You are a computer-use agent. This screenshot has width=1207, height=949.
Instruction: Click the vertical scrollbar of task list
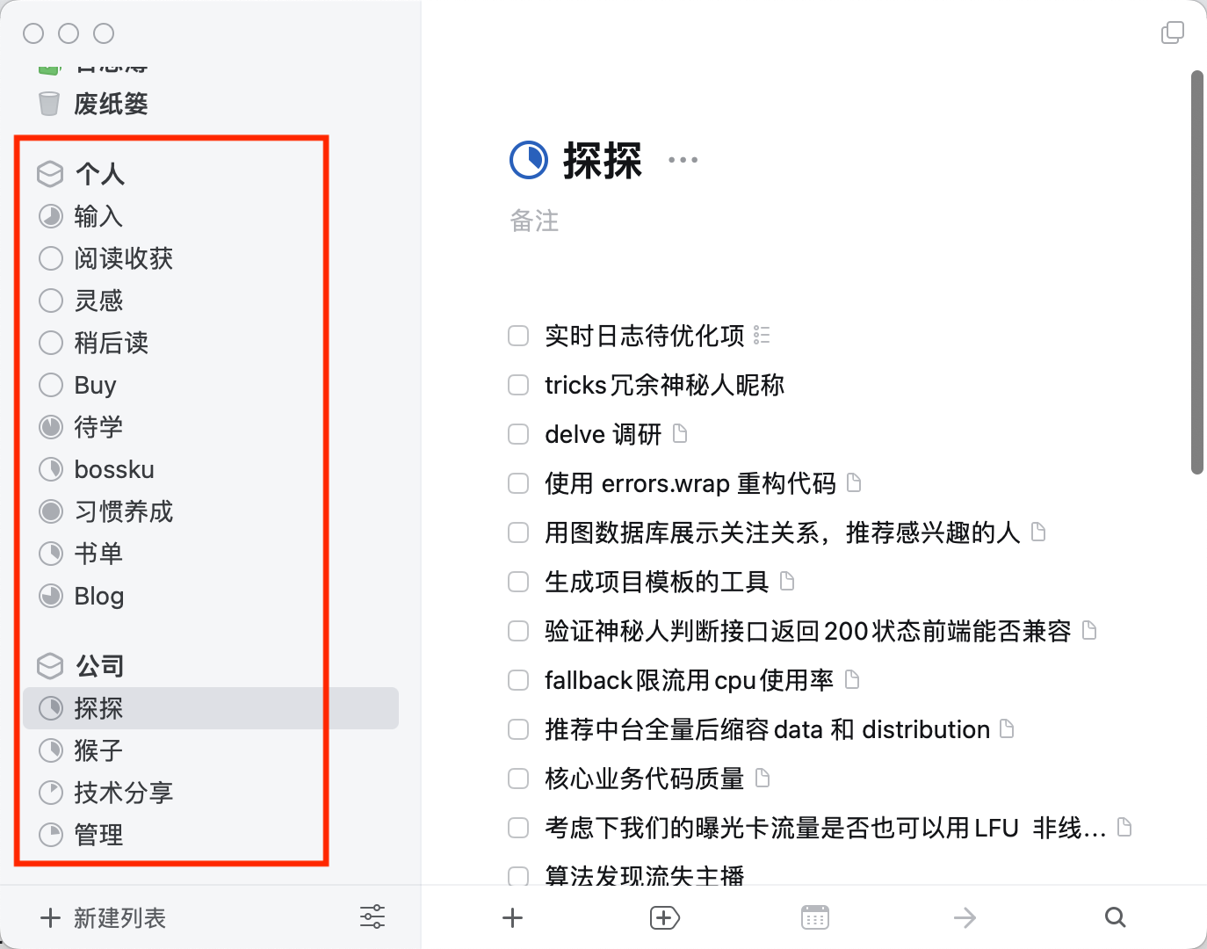coord(1196,272)
